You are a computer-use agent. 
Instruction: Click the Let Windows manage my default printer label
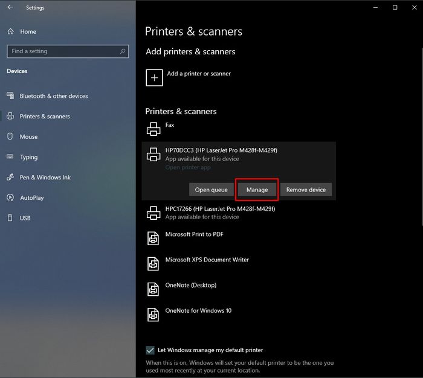(x=210, y=350)
